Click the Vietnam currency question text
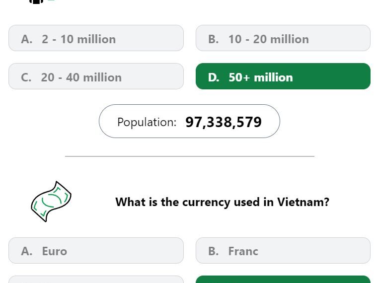Screen dimensions: 377x283 point(222,202)
